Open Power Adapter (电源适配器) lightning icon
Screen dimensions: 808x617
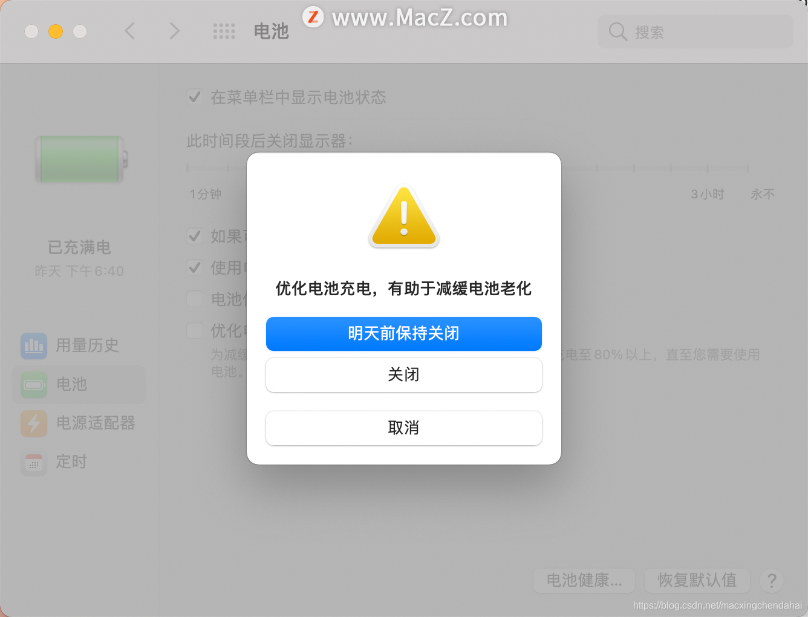tap(34, 423)
